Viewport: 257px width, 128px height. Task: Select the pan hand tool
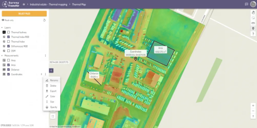253,12
